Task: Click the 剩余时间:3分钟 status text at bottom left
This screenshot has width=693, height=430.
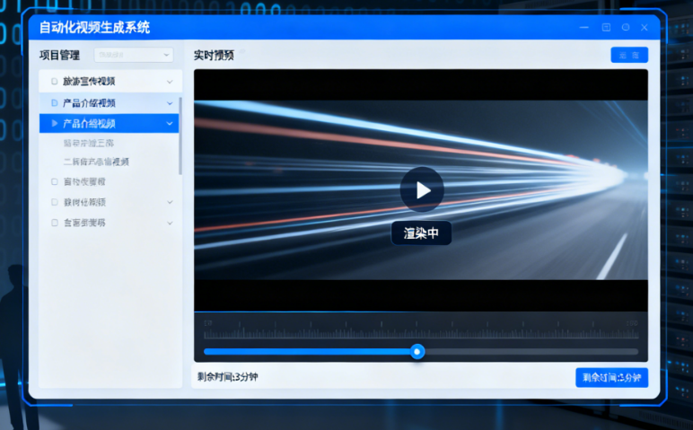Action: tap(228, 377)
